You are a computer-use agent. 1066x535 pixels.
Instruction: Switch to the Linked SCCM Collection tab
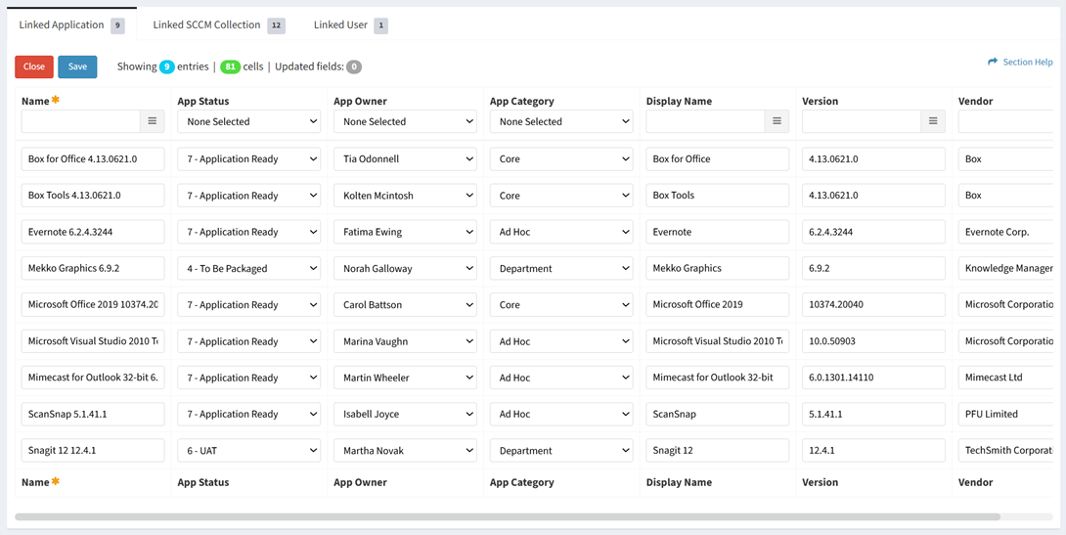tap(206, 24)
